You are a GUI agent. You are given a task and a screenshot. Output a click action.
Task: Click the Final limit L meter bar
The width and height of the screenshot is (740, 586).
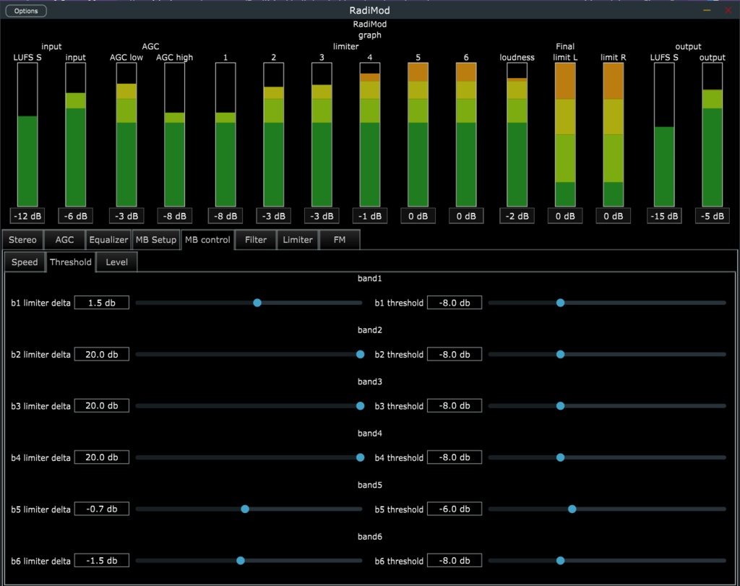point(565,134)
